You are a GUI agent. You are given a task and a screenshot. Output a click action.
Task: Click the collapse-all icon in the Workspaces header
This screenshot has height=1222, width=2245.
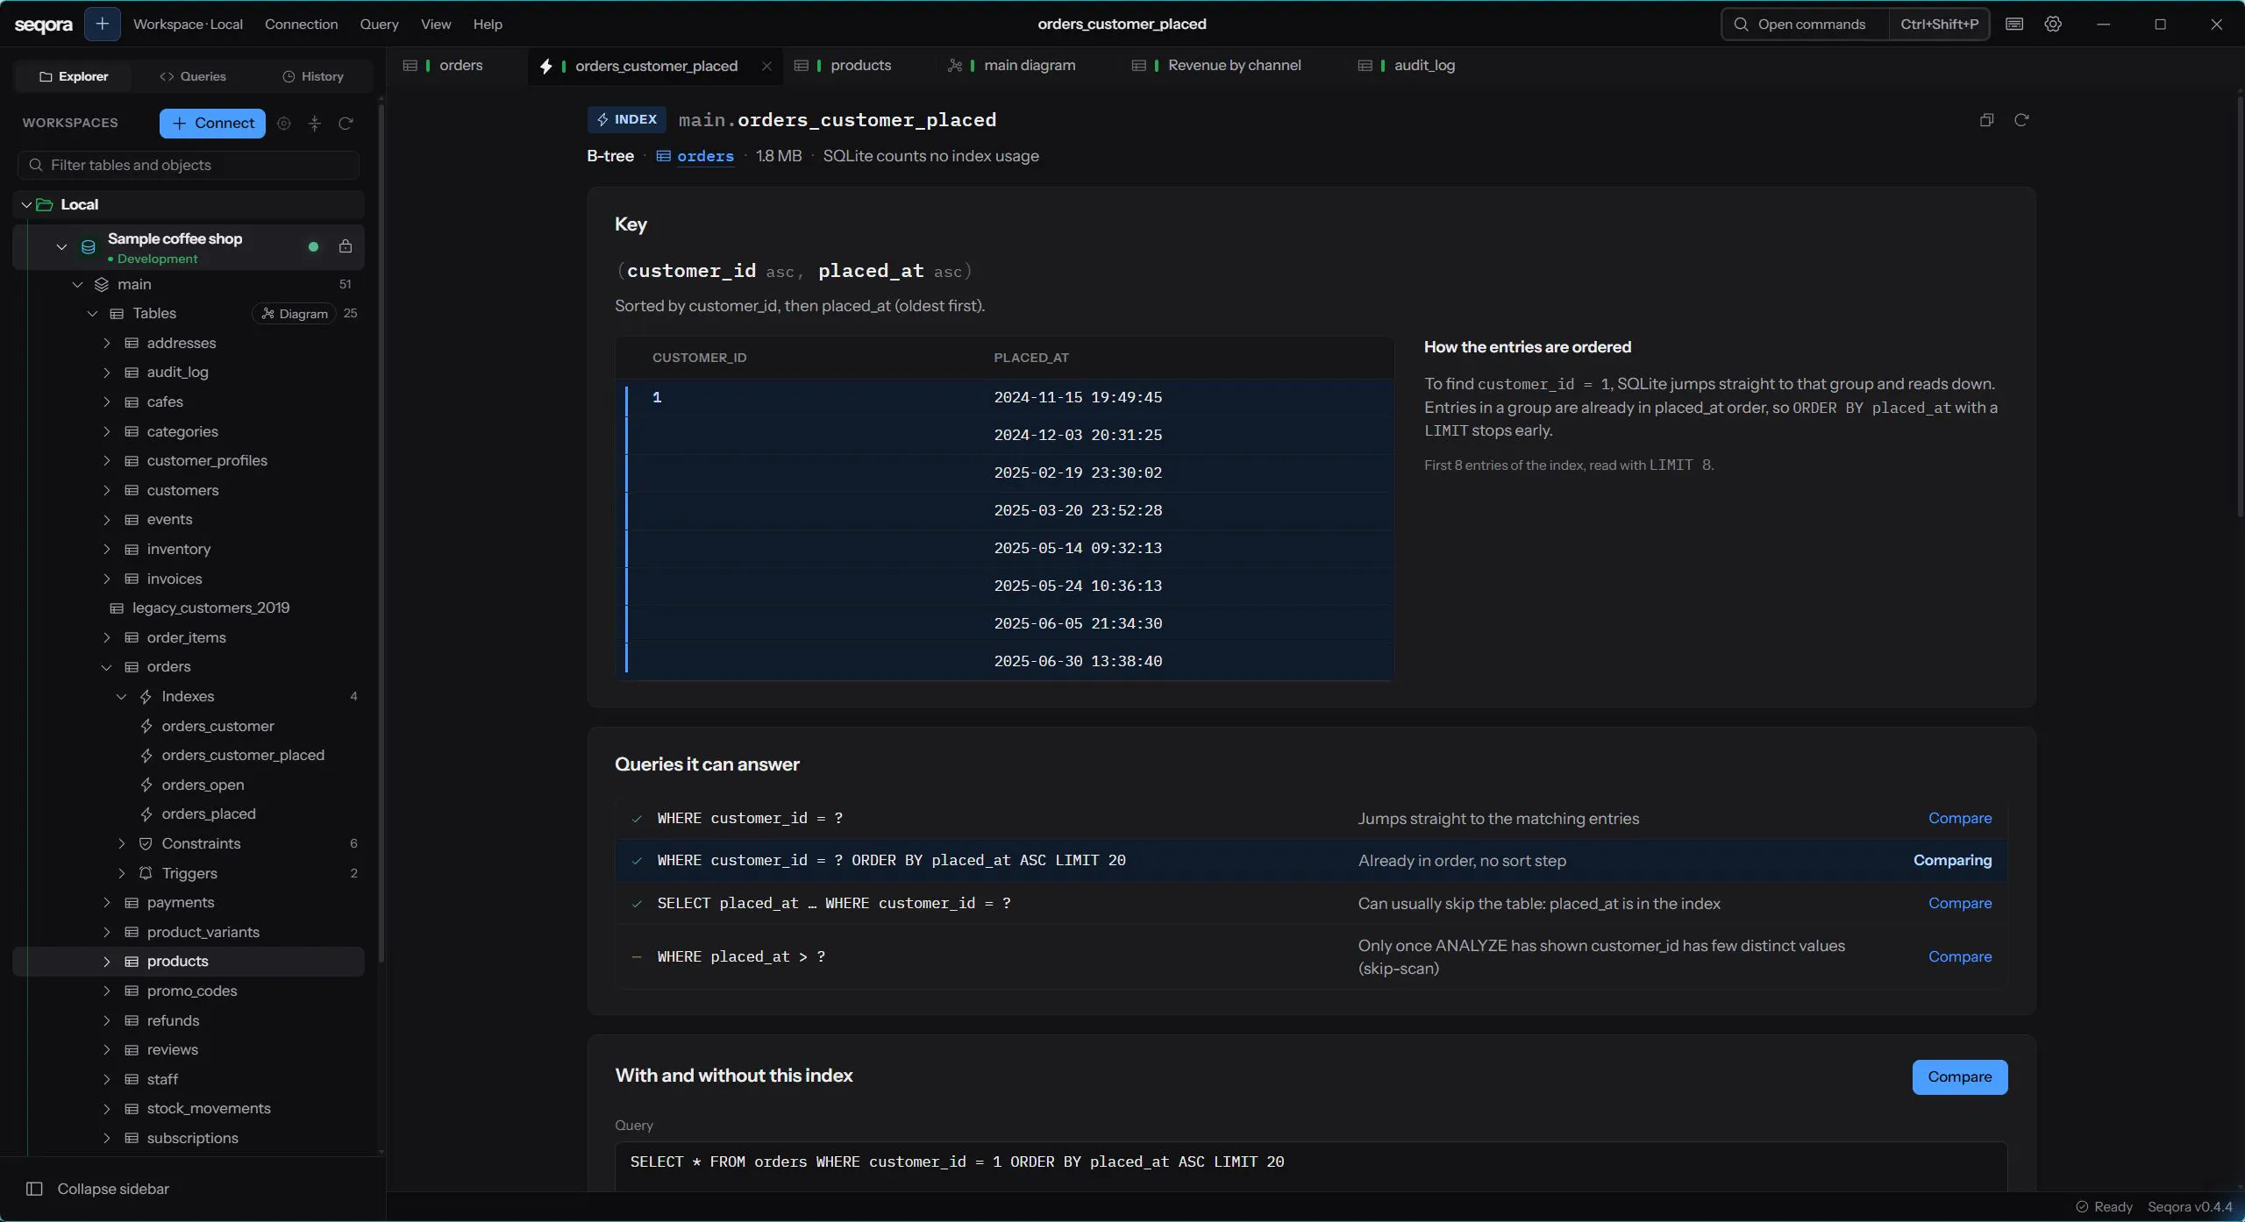tap(315, 124)
